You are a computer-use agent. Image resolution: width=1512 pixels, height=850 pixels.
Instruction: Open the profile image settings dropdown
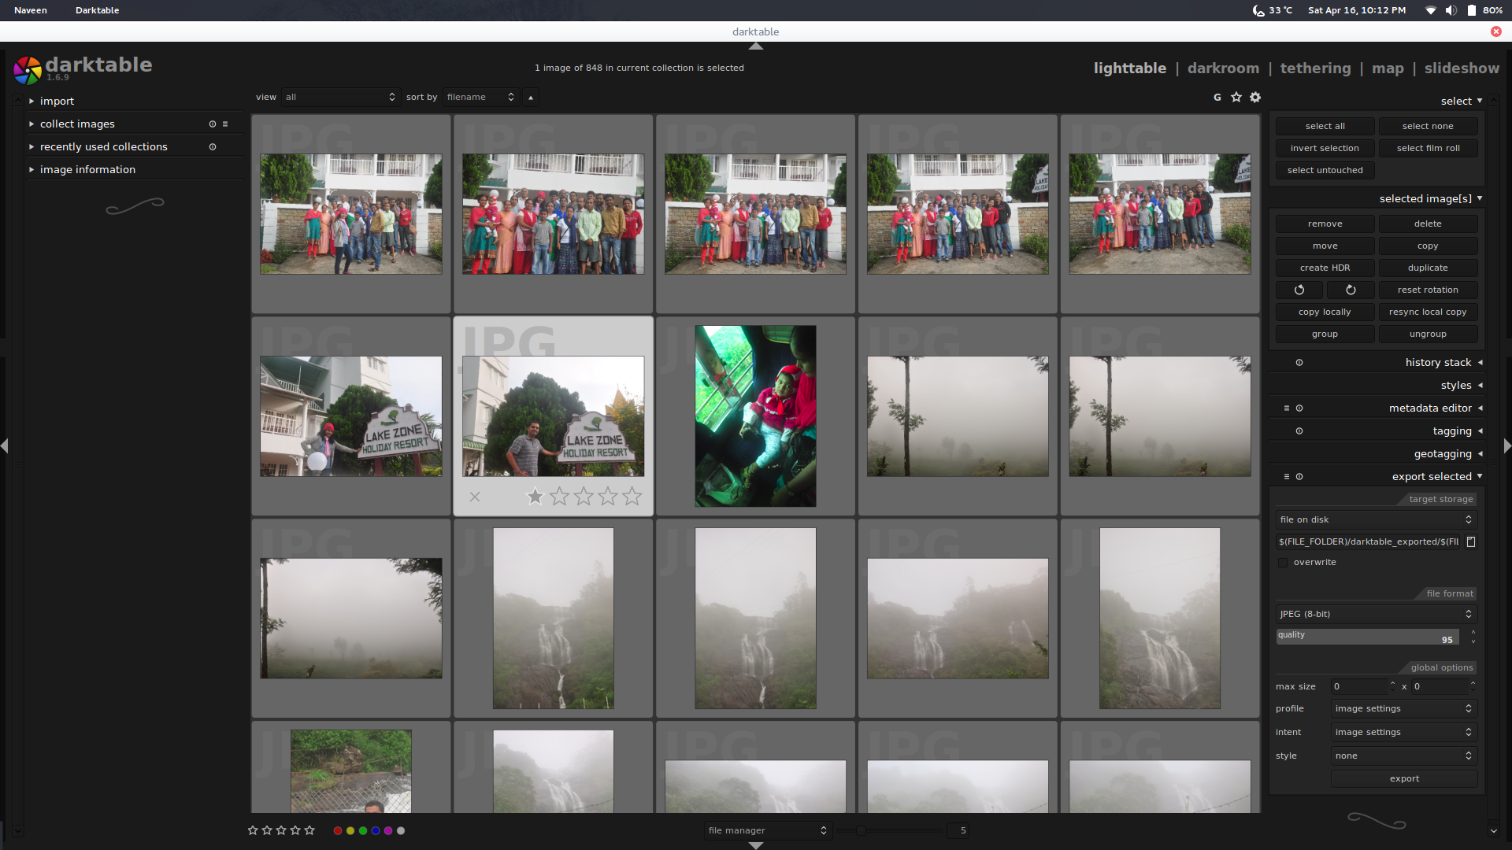click(x=1403, y=709)
